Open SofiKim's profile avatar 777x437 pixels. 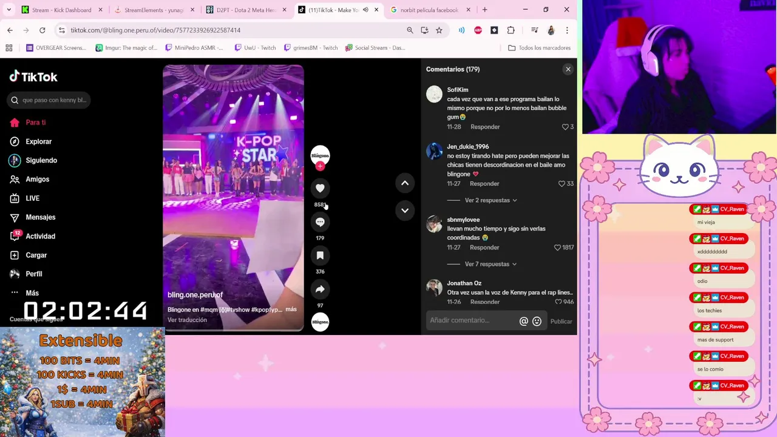434,94
